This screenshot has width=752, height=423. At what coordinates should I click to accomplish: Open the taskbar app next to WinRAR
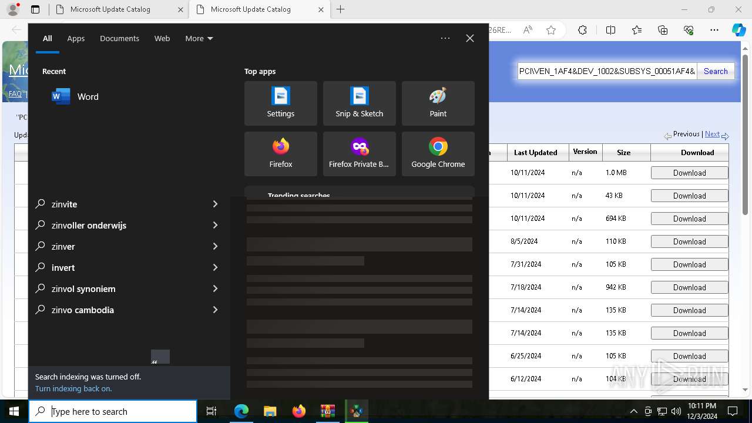click(356, 411)
